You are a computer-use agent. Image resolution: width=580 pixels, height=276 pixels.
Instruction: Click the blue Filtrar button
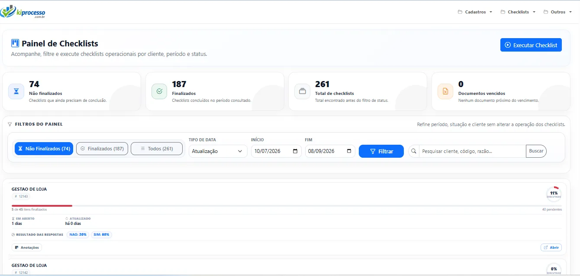(x=381, y=151)
